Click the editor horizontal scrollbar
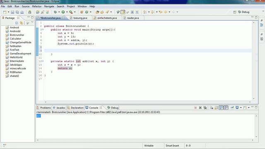Viewport: 265px width, 149px height. click(x=147, y=102)
